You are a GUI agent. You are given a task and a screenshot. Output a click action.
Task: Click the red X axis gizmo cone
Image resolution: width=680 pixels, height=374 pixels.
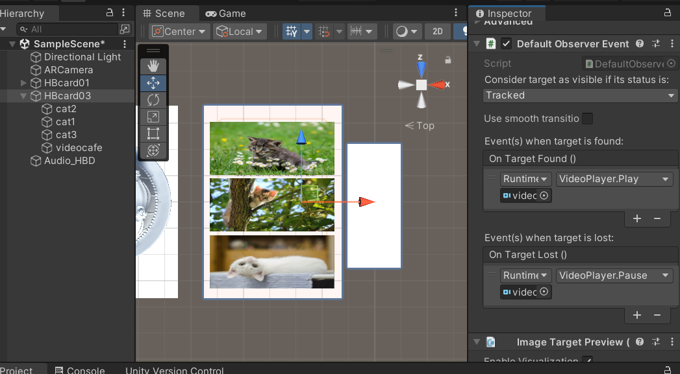point(438,85)
